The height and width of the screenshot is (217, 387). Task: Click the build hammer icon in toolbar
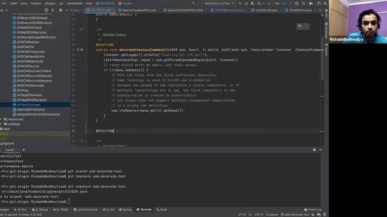pyautogui.click(x=193, y=4)
